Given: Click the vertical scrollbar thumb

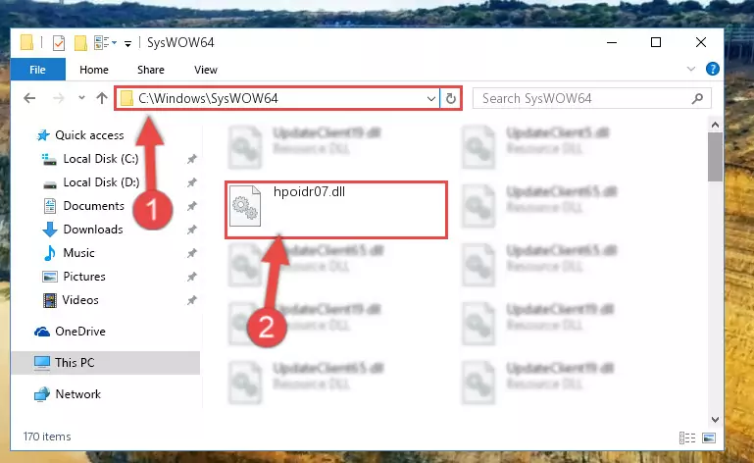Looking at the screenshot, I should click(x=715, y=157).
